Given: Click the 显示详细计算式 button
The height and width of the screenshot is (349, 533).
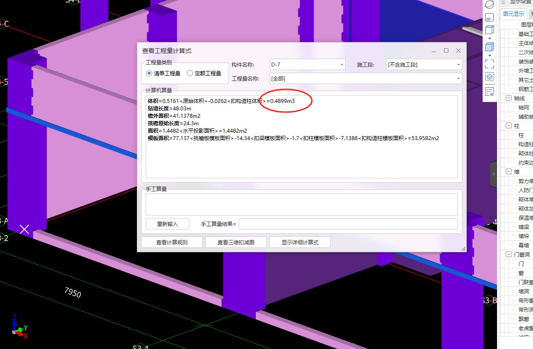Looking at the screenshot, I should [x=300, y=242].
